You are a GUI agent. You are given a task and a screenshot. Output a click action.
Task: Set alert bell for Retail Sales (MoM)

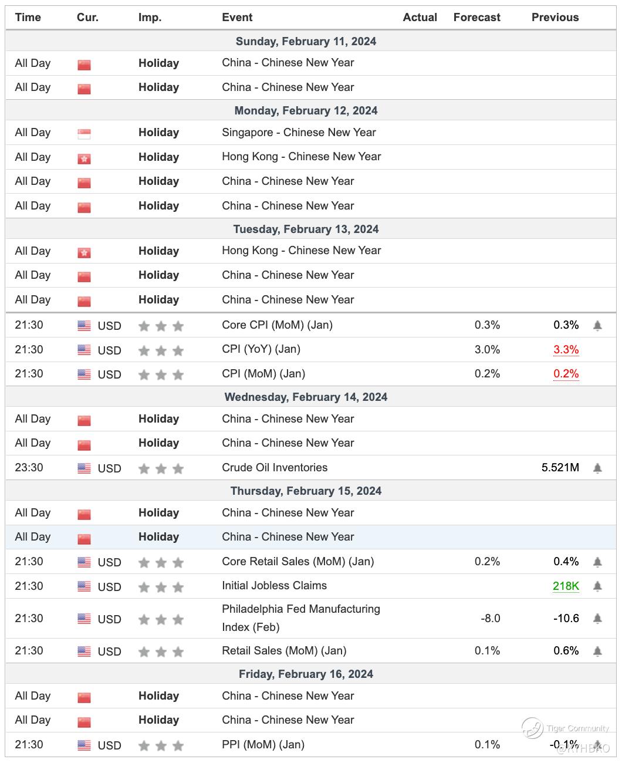click(x=597, y=651)
